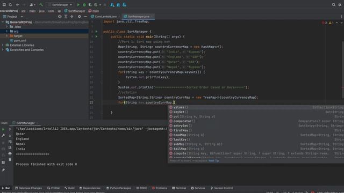Click the error count indicator in editor corner
Screen dimensions: 344x193
(325, 23)
